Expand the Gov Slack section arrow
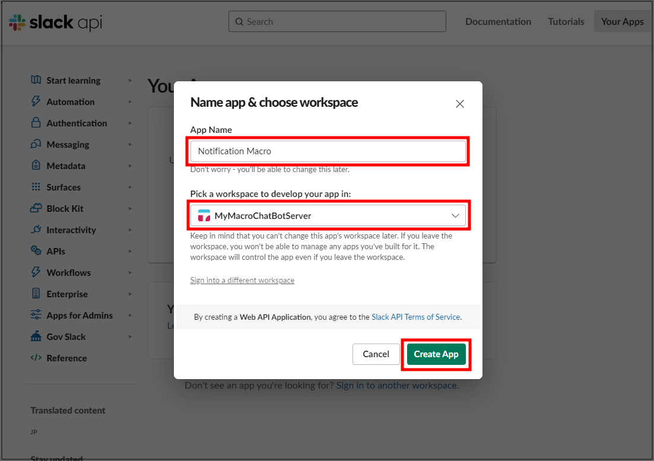The height and width of the screenshot is (461, 654). [x=130, y=337]
